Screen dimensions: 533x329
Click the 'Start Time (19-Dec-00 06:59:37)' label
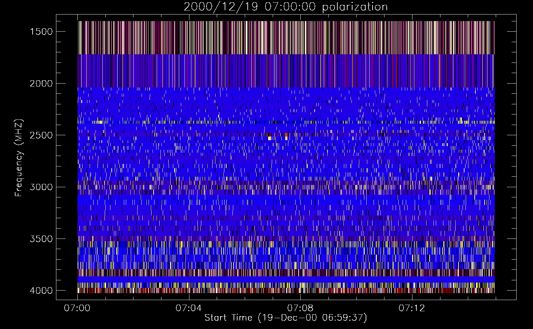[286, 318]
